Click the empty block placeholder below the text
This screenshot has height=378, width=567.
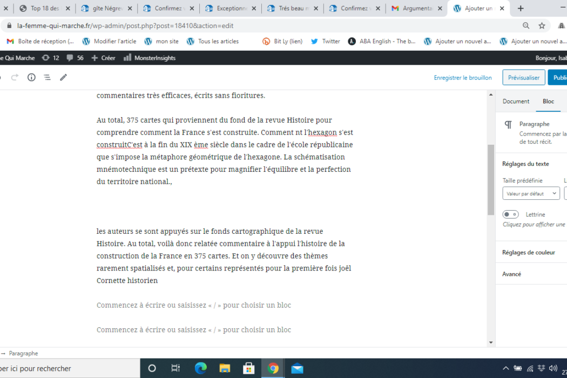(193, 305)
